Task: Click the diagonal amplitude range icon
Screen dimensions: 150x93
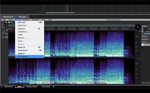Action: click(x=142, y=31)
